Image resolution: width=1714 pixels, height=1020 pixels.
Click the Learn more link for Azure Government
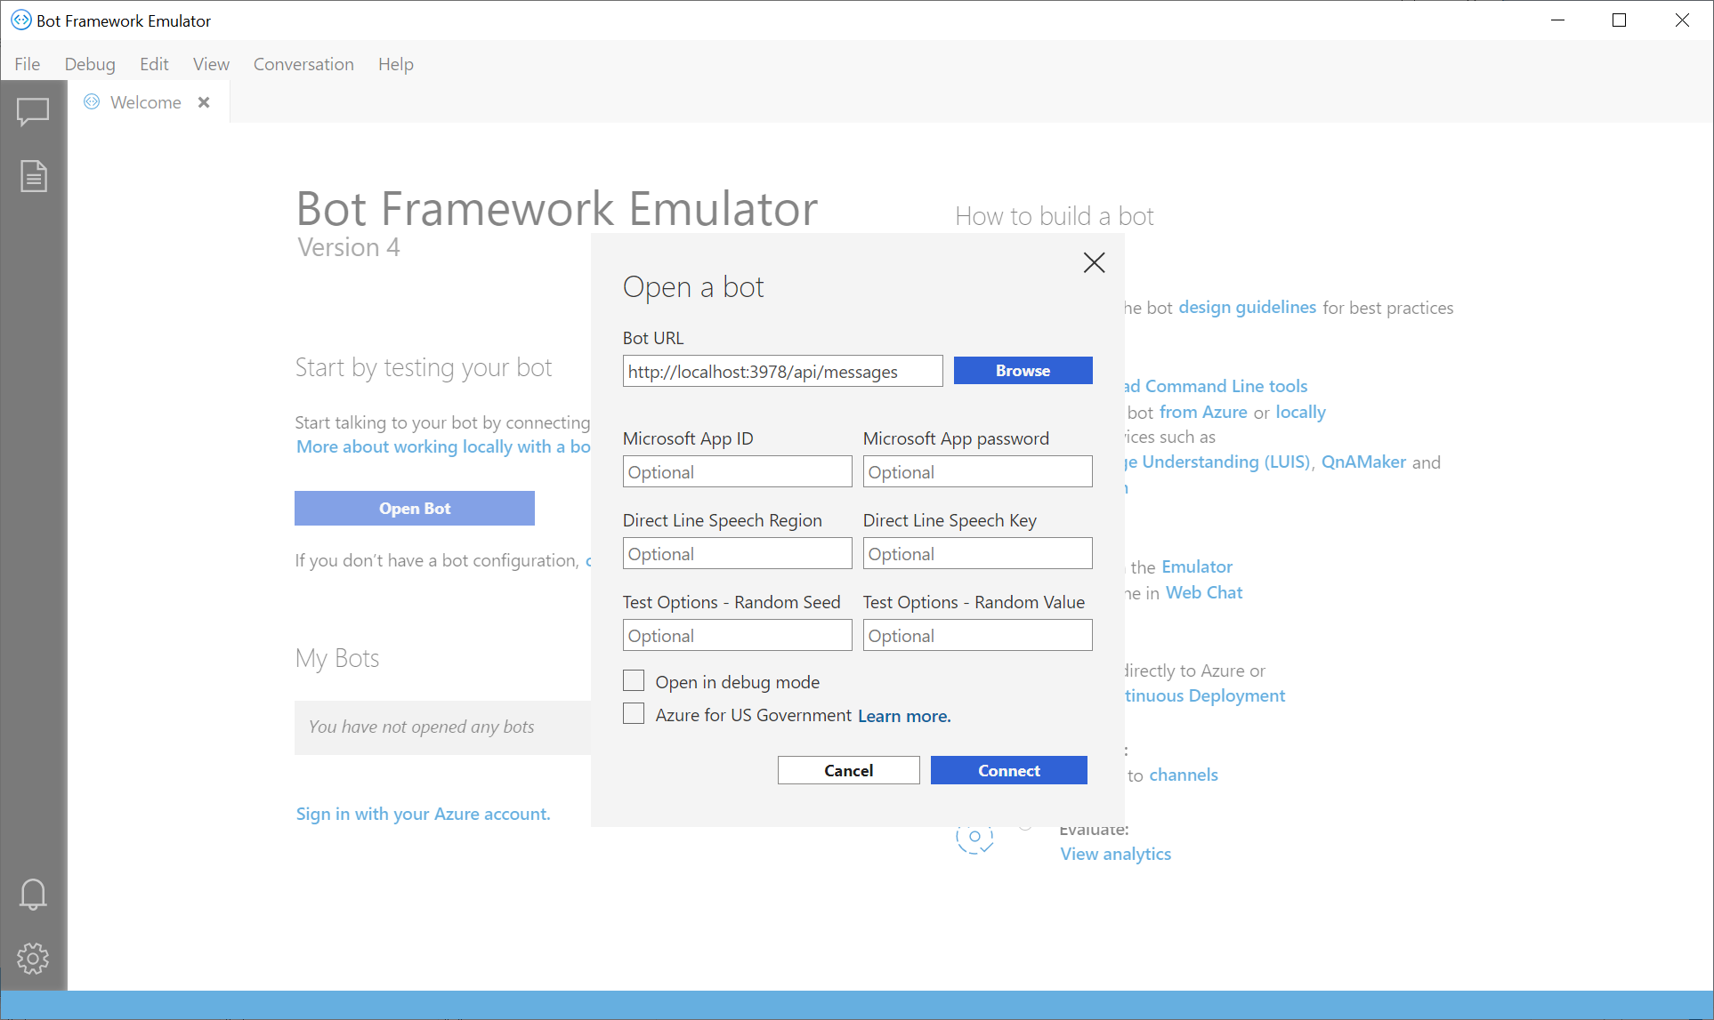(902, 715)
